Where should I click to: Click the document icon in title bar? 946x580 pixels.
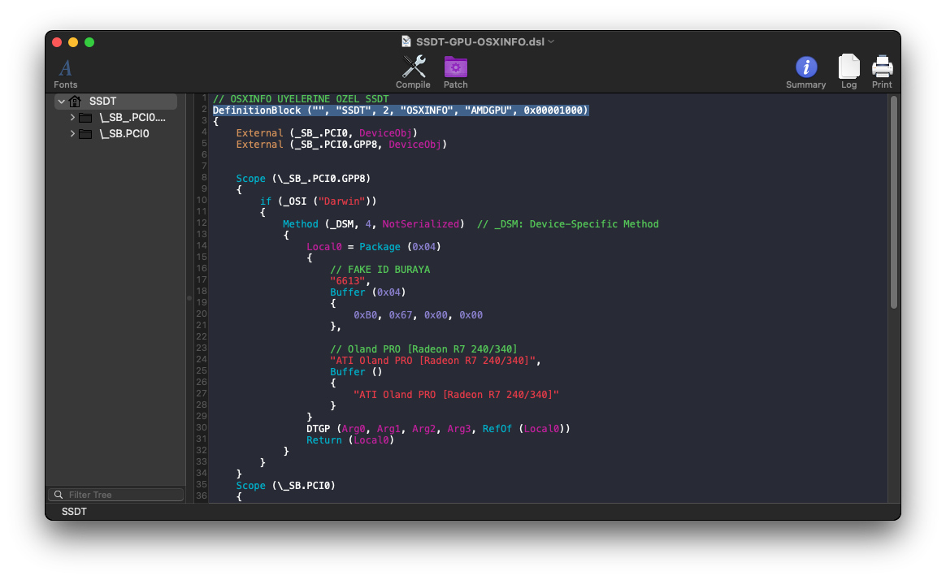click(407, 41)
